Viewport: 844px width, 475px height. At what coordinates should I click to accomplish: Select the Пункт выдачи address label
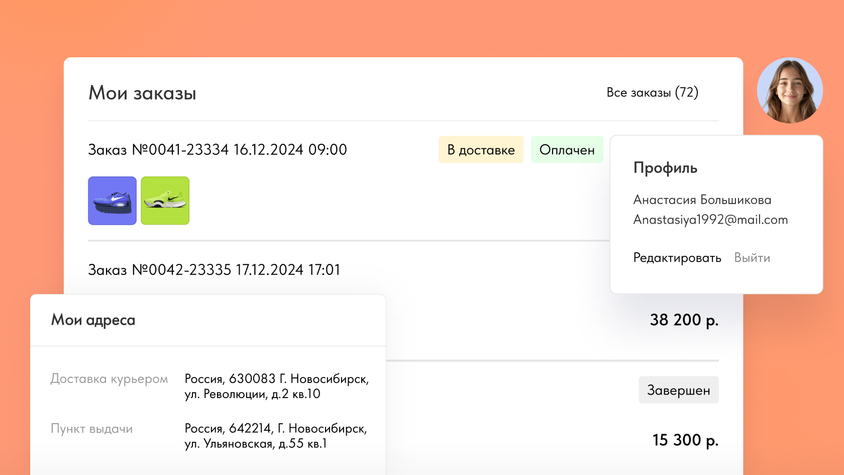[91, 429]
